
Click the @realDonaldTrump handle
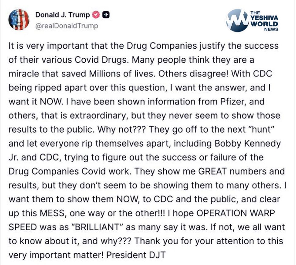click(x=67, y=26)
